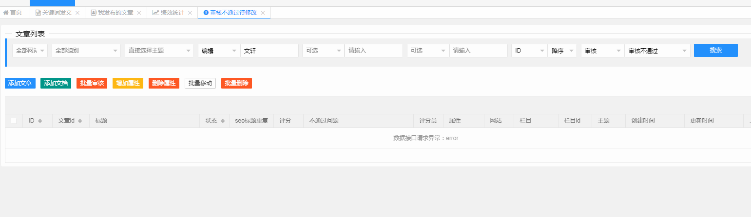Open the first 可选 dropdown
Viewport: 751px width, 217px height.
(x=323, y=51)
